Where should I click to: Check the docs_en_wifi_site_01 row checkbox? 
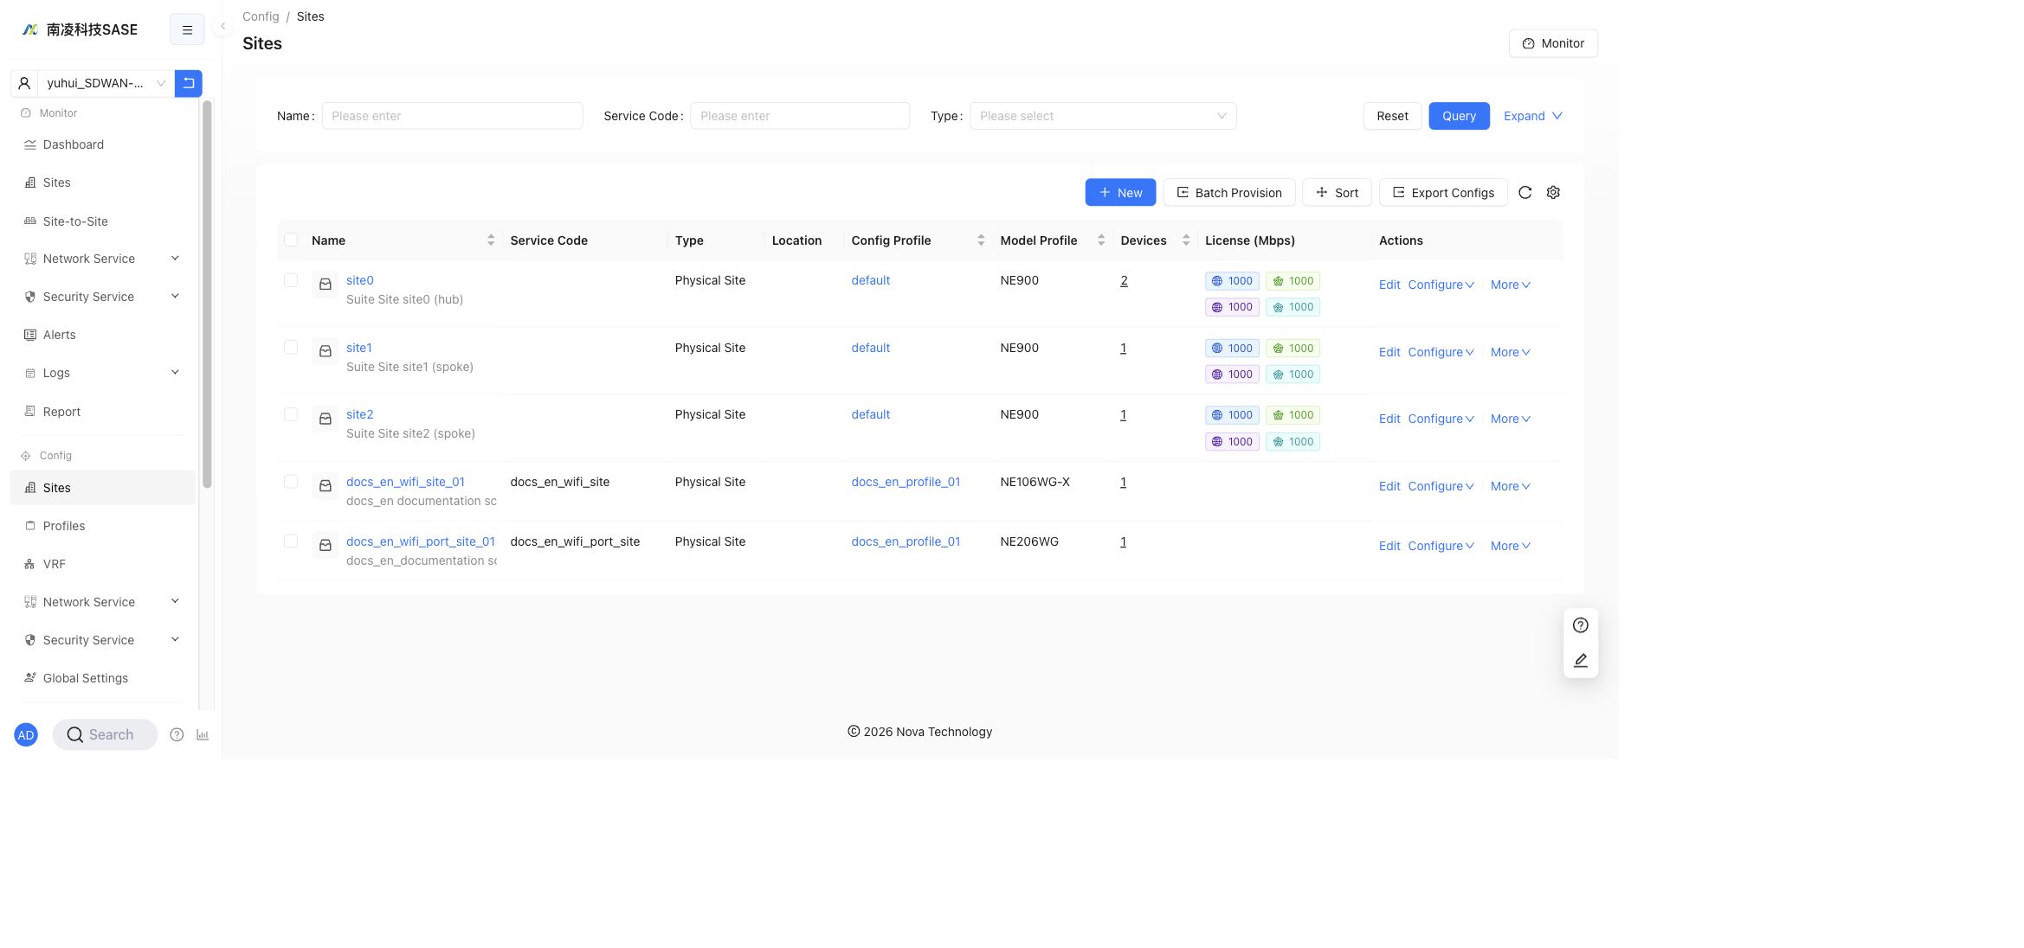point(291,482)
